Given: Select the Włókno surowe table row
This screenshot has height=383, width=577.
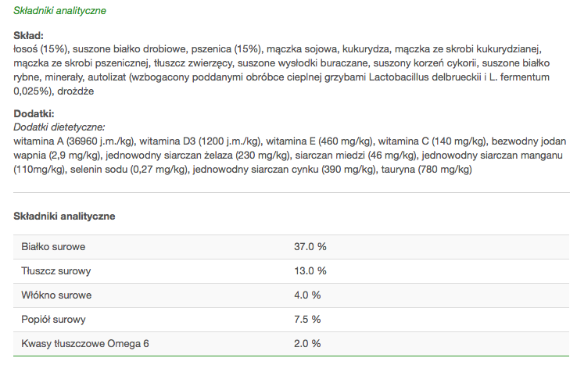Looking at the screenshot, I should [291, 295].
